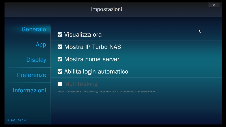Screen dimensions: 226x127
Task: Click the Mostra IP Turbo NAS label
Action: pos(92,47)
